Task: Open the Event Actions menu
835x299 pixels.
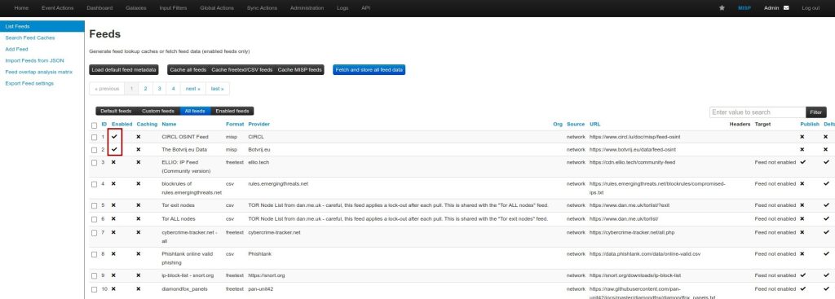Action: coord(58,8)
